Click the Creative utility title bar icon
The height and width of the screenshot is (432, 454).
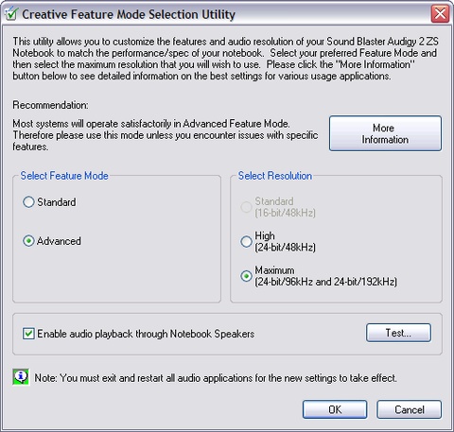[10, 14]
